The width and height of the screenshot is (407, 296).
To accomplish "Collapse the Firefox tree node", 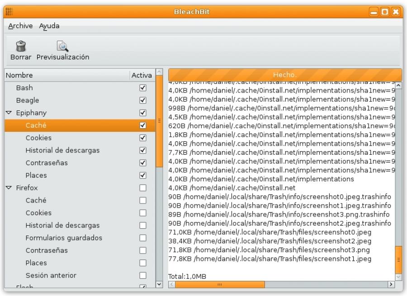I will [9, 188].
